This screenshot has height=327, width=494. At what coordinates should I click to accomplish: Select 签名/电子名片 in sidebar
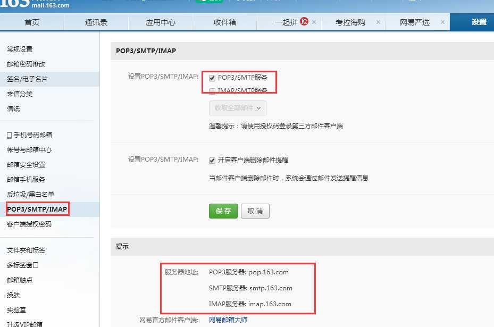pos(28,79)
